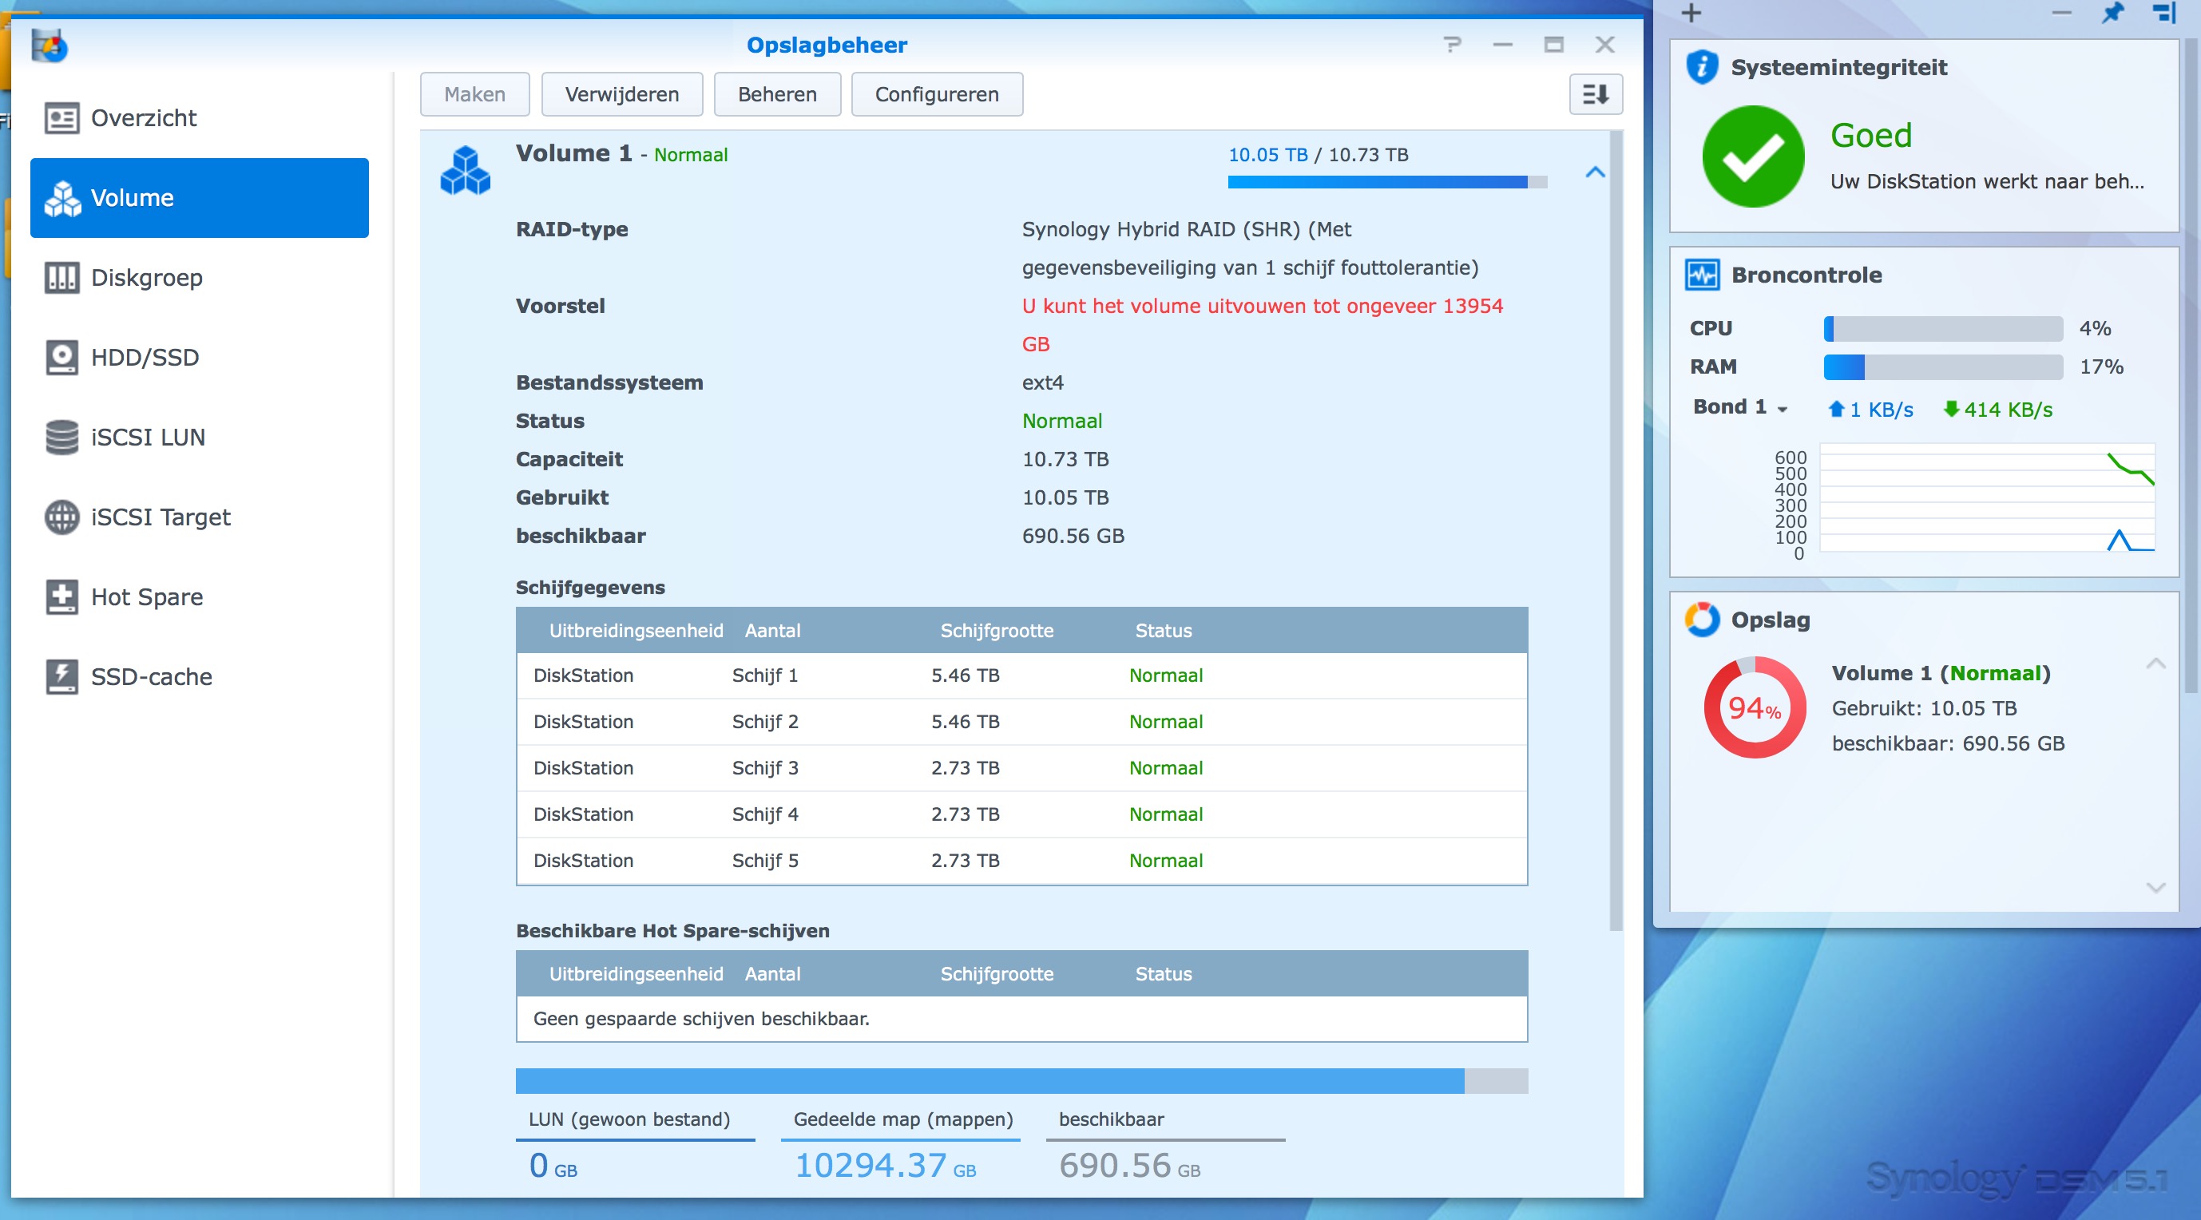The width and height of the screenshot is (2201, 1220).
Task: Click the Diskgroep disks icon
Action: click(x=61, y=278)
